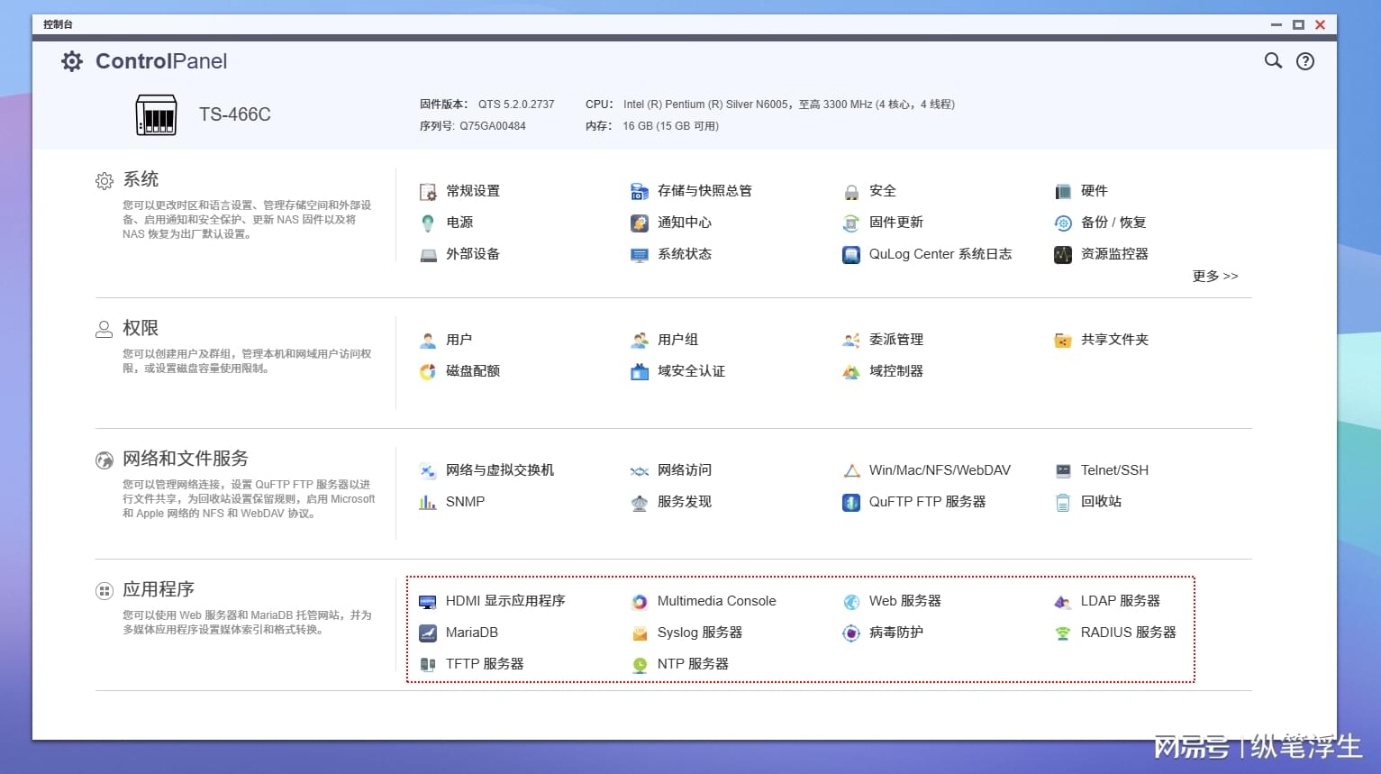Open the 存储与快照总管 text link
The image size is (1381, 774).
(x=704, y=191)
